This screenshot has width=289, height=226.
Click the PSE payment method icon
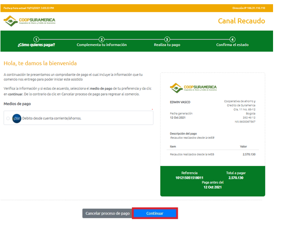(x=16, y=118)
